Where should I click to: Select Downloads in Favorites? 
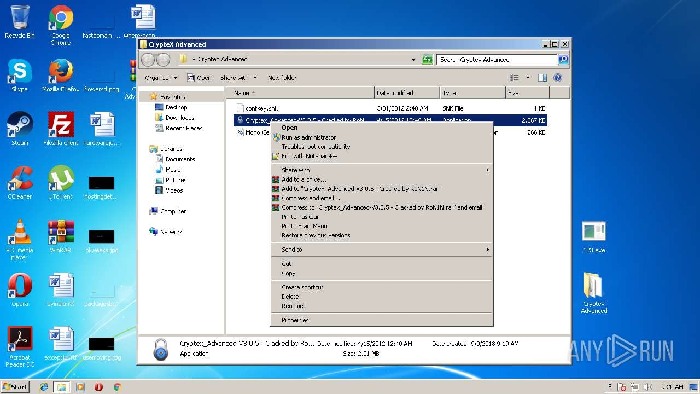tap(180, 118)
